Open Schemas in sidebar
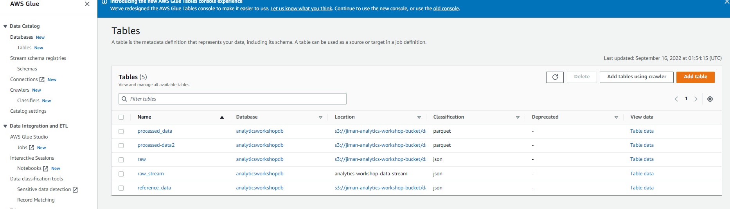This screenshot has height=209, width=730. [x=27, y=69]
